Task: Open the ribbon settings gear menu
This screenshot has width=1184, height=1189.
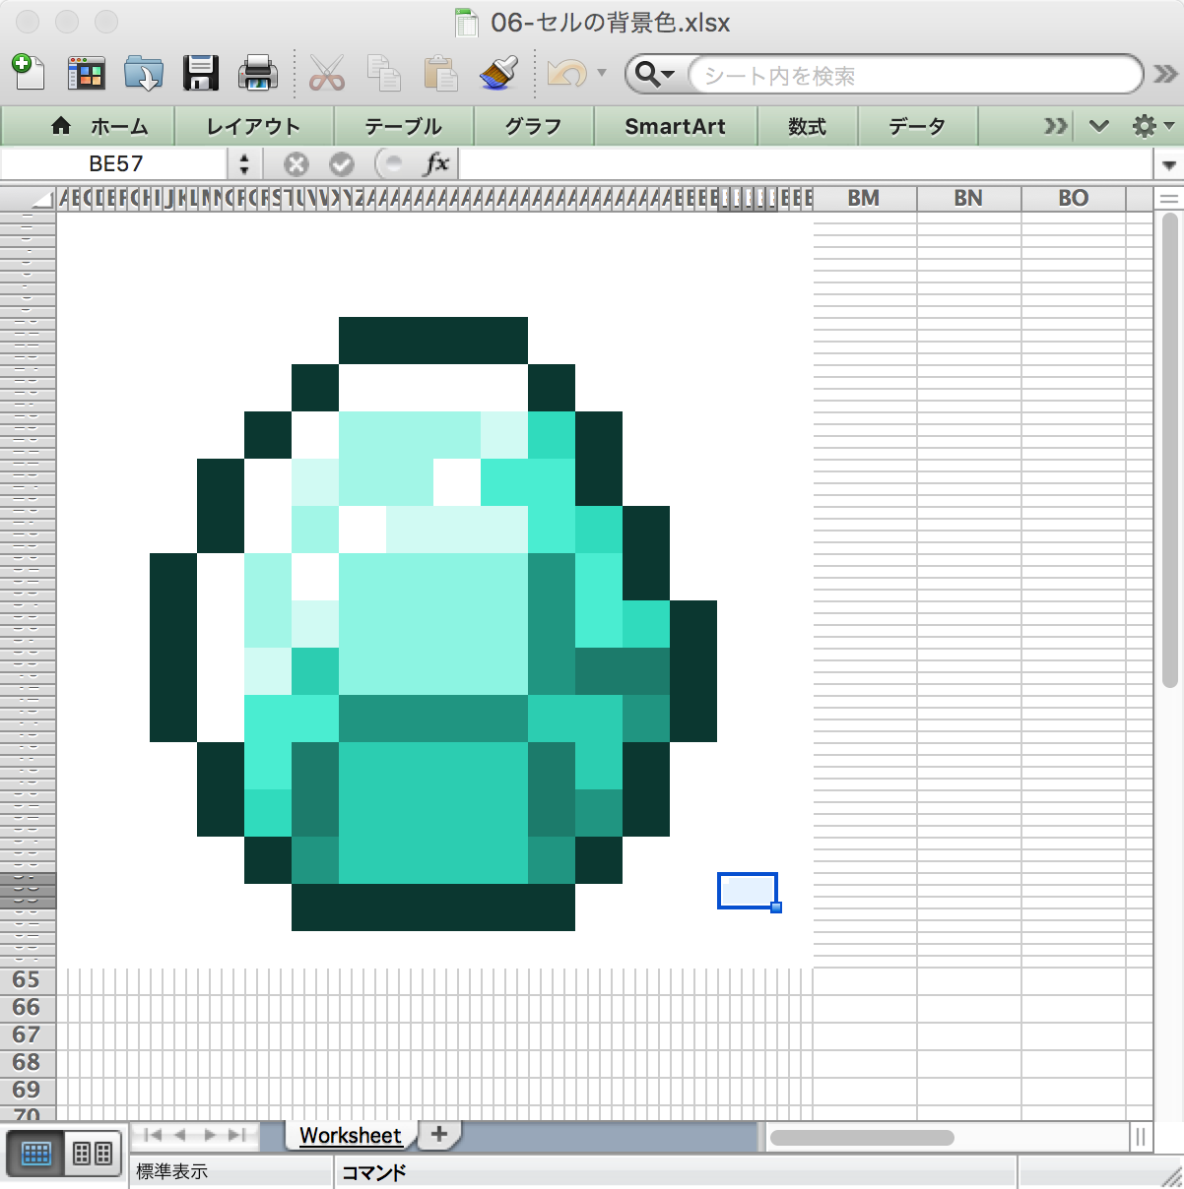Action: pos(1151,126)
